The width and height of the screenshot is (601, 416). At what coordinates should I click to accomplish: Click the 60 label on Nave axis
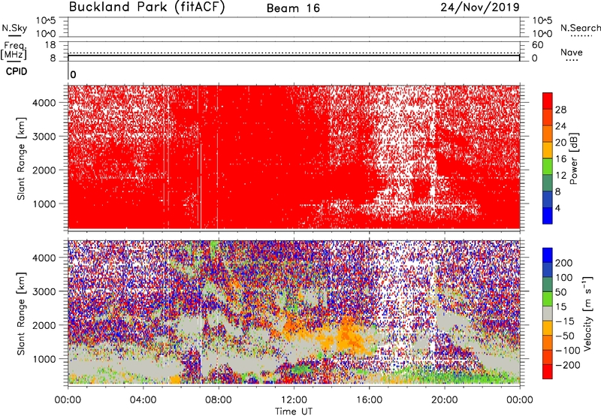point(538,45)
